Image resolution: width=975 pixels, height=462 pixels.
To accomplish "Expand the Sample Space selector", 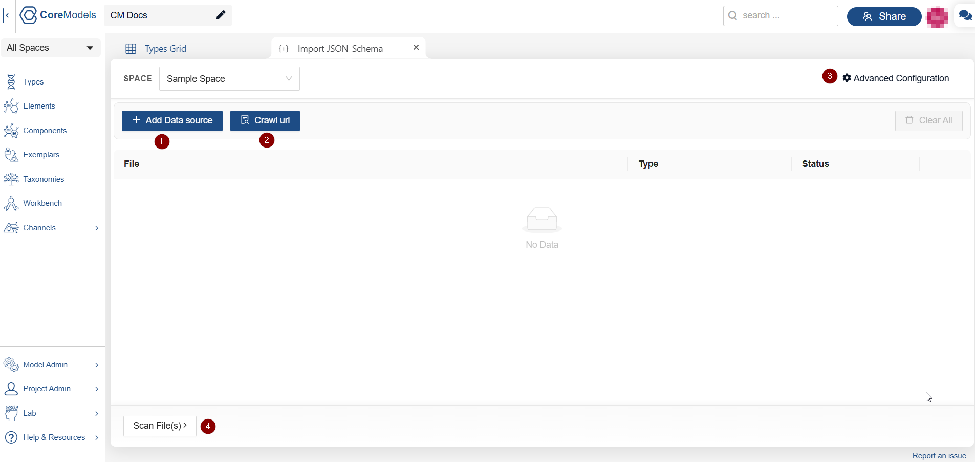I will pyautogui.click(x=229, y=79).
